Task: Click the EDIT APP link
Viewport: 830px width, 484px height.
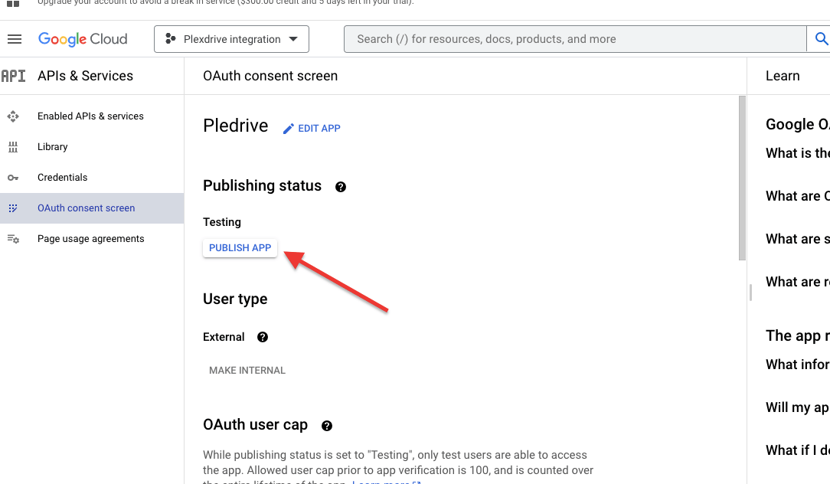Action: pyautogui.click(x=319, y=129)
